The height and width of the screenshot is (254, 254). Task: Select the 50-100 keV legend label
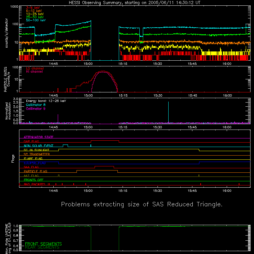(36, 20)
